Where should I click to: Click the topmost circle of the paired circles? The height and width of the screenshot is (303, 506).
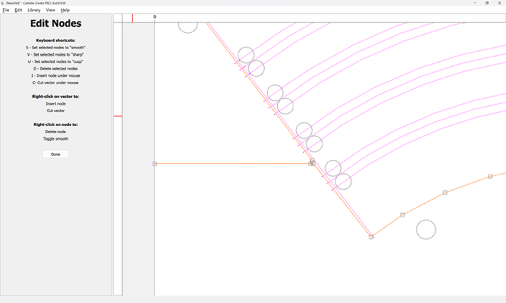pyautogui.click(x=246, y=55)
